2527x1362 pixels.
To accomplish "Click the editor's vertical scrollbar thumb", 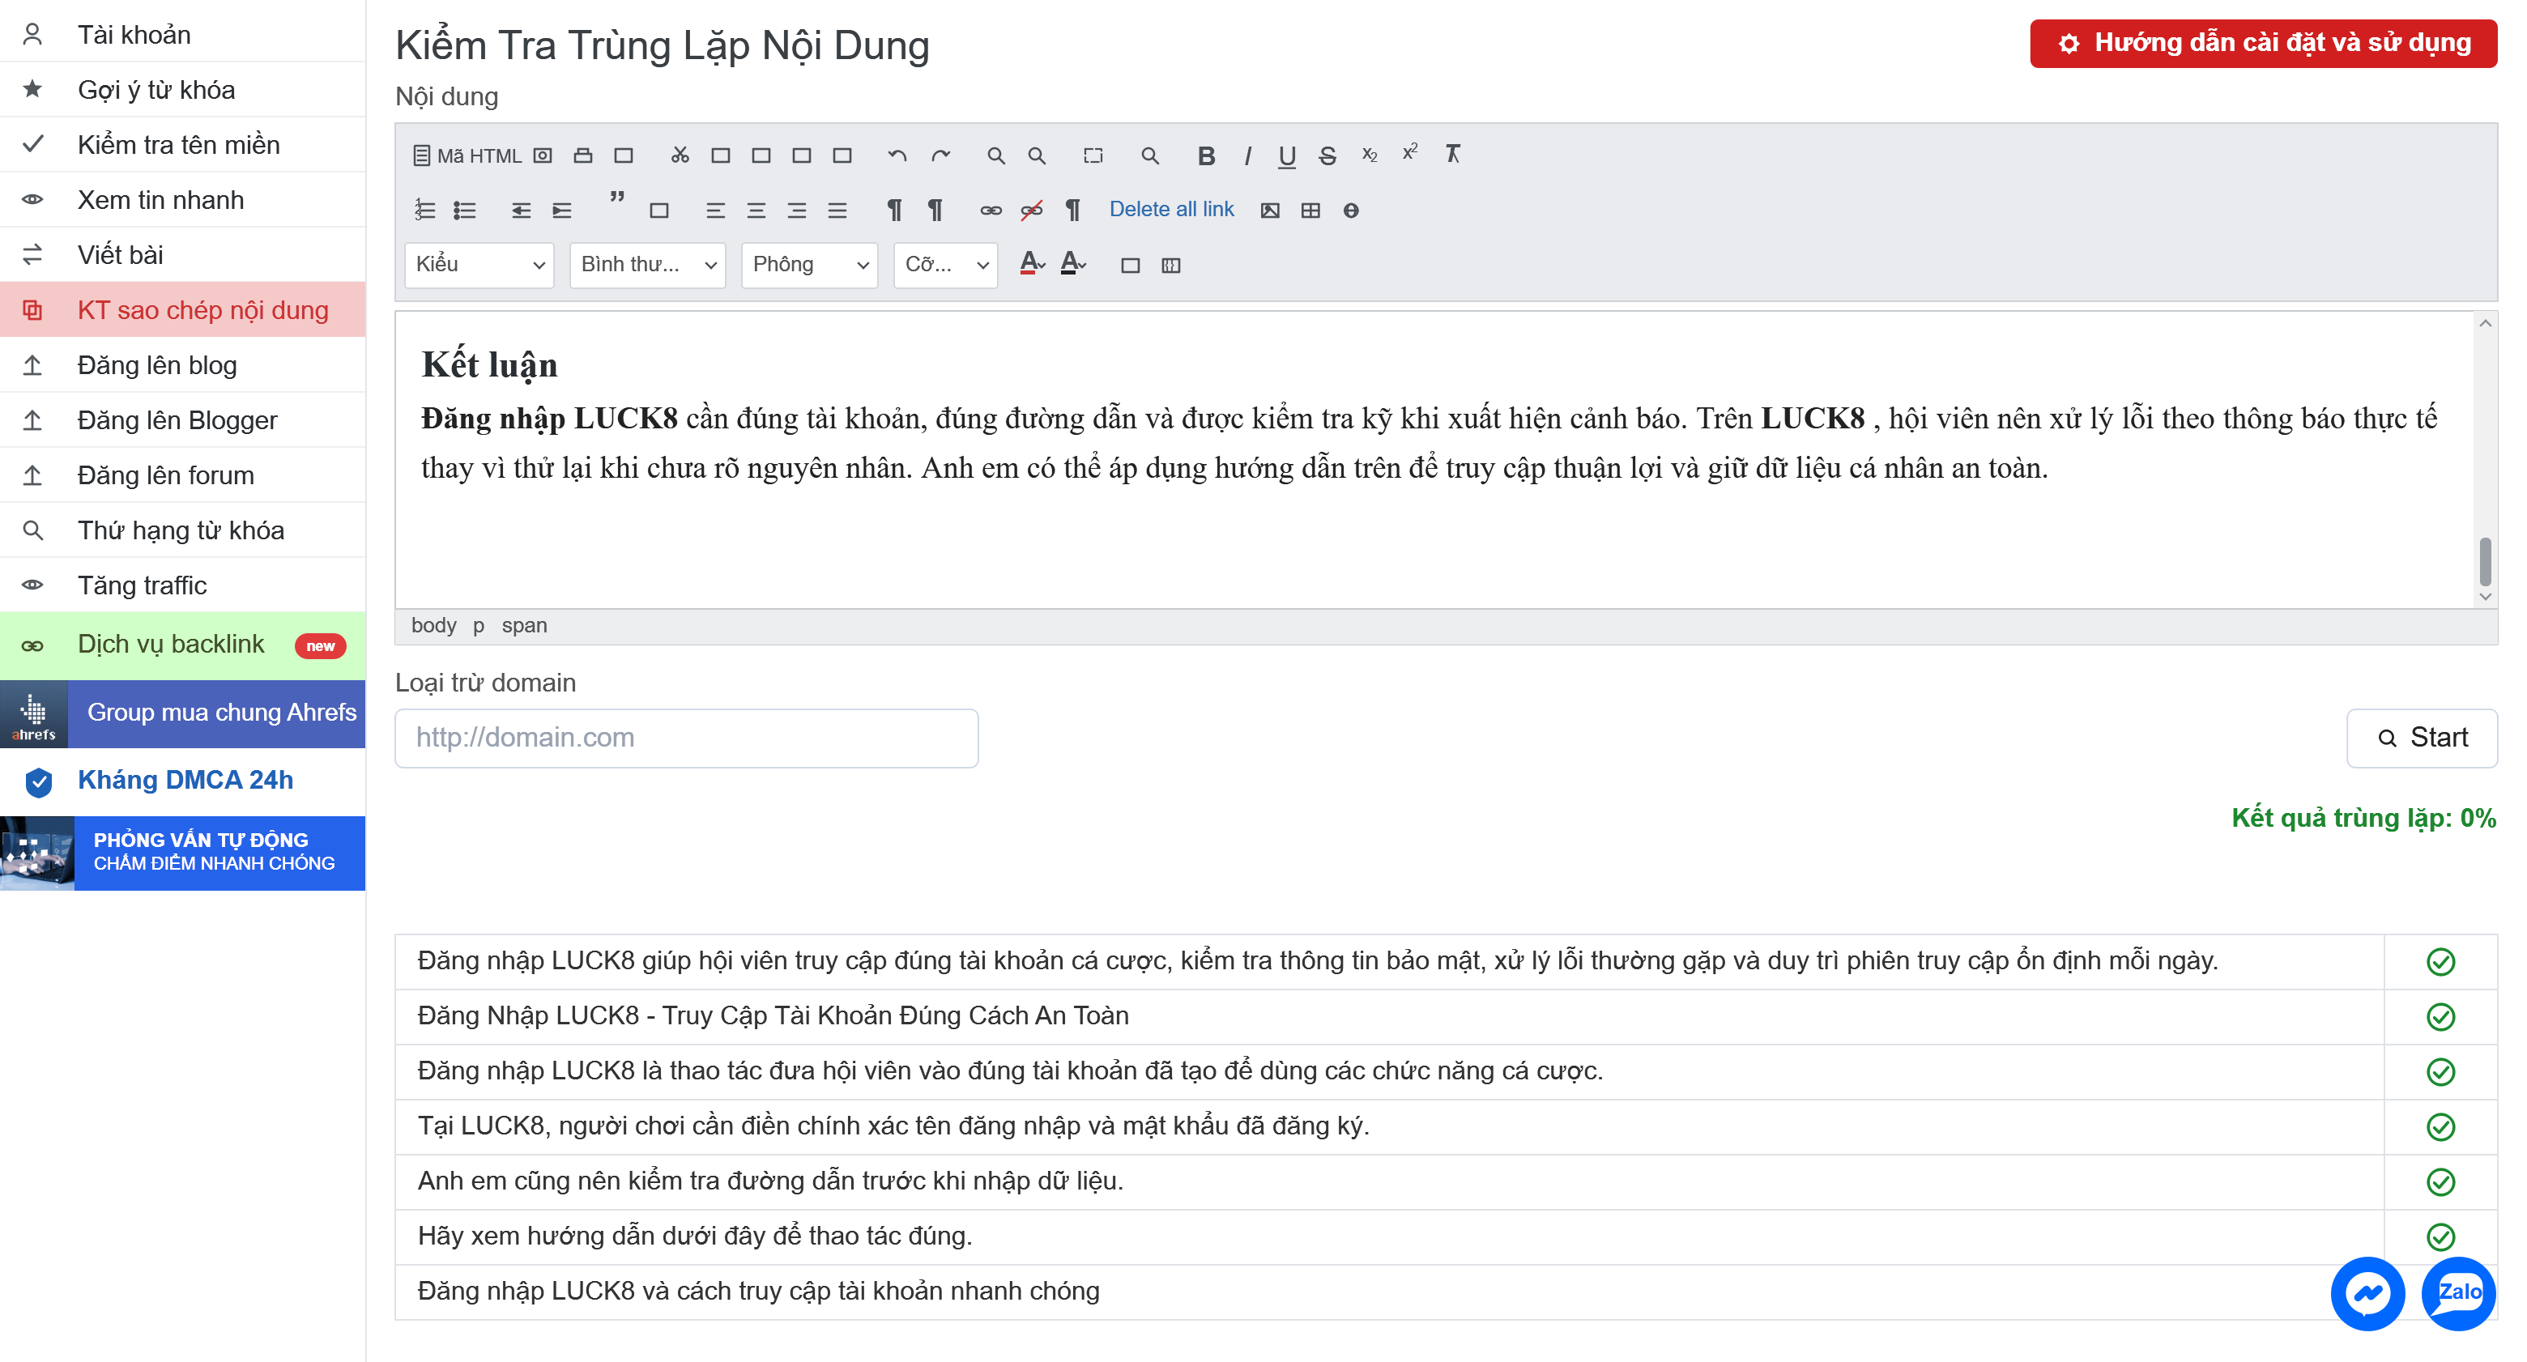I will pyautogui.click(x=2485, y=561).
